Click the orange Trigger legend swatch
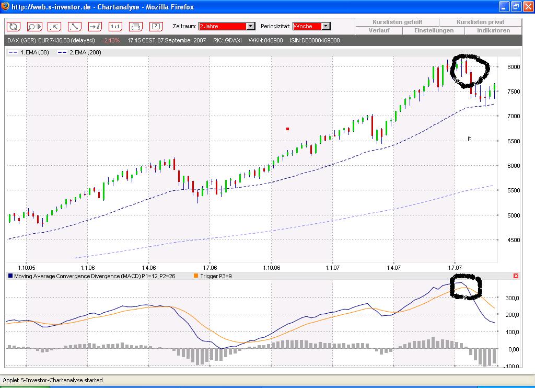Viewport: 535px width, 388px height. [x=196, y=276]
